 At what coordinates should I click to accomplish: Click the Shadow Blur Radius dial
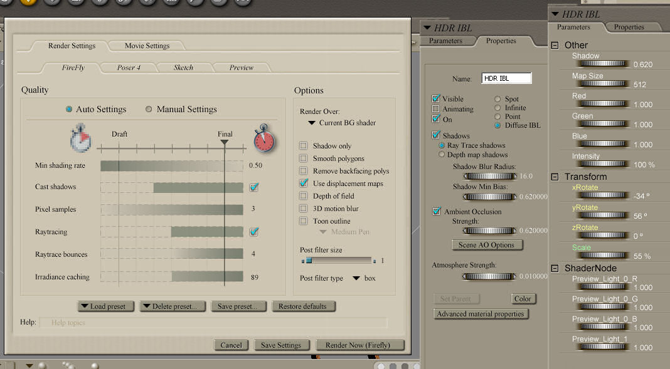click(x=490, y=176)
